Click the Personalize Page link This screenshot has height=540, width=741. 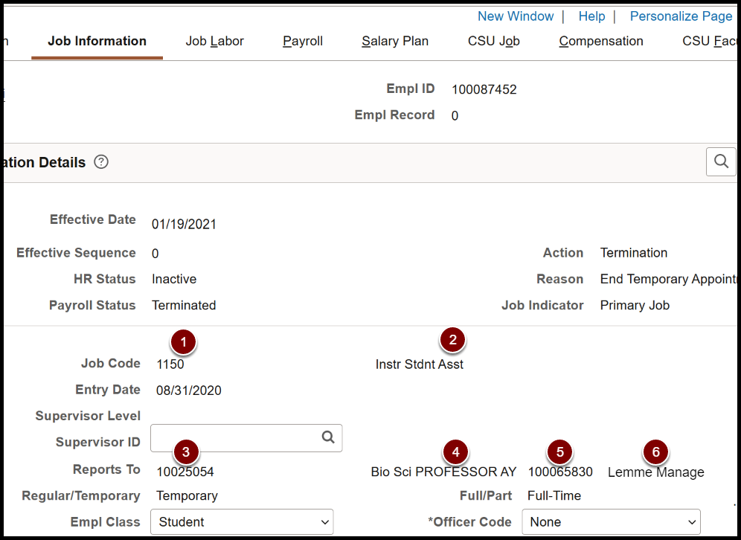[681, 16]
